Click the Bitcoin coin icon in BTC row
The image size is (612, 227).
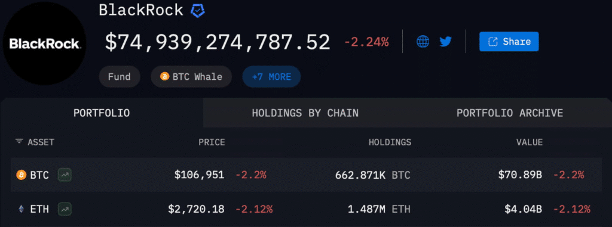[x=21, y=175]
